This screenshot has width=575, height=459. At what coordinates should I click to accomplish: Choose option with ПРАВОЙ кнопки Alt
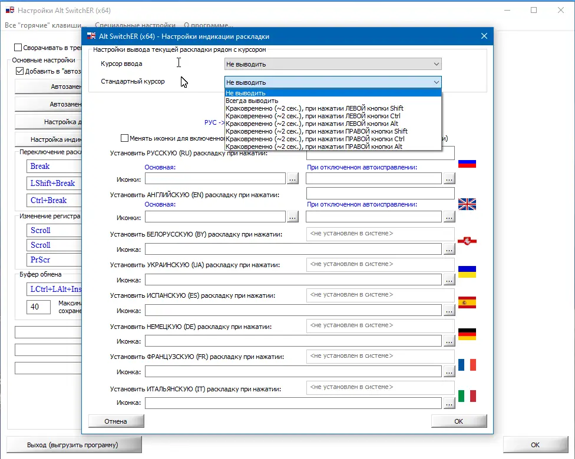(333, 147)
